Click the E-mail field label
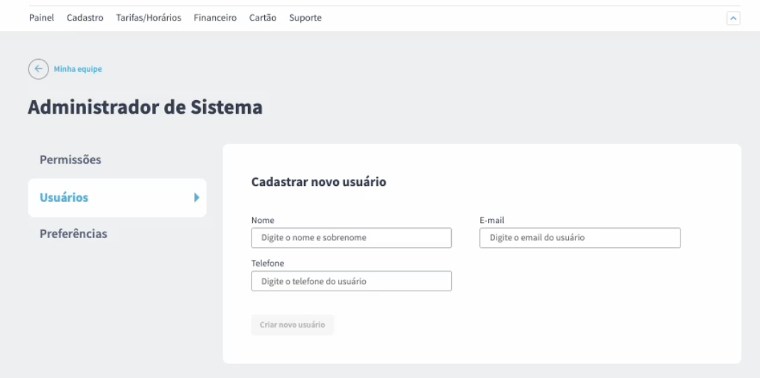This screenshot has height=378, width=760. click(x=492, y=220)
